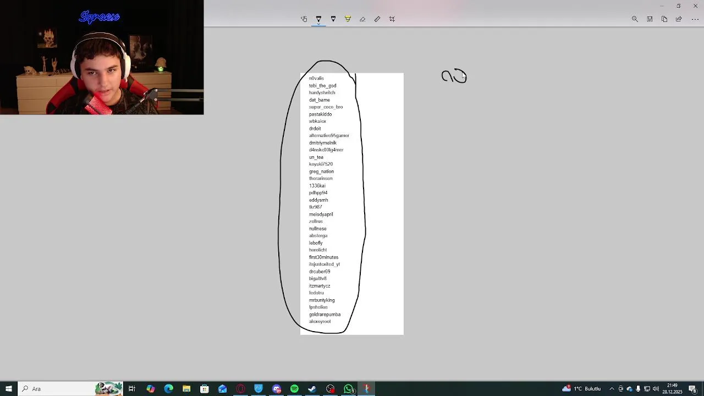Click 'tobi_the_god' in the list
This screenshot has height=396, width=704.
pyautogui.click(x=322, y=86)
